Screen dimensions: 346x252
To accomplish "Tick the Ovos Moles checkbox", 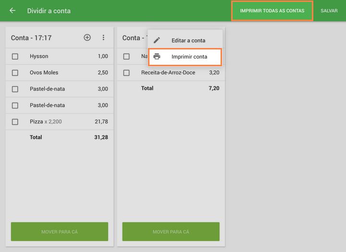I will [15, 73].
